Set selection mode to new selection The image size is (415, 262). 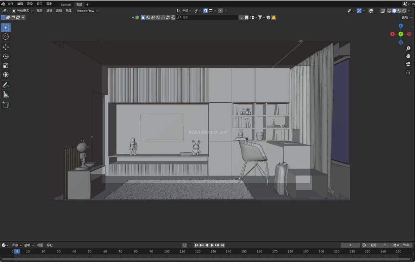click(3, 18)
